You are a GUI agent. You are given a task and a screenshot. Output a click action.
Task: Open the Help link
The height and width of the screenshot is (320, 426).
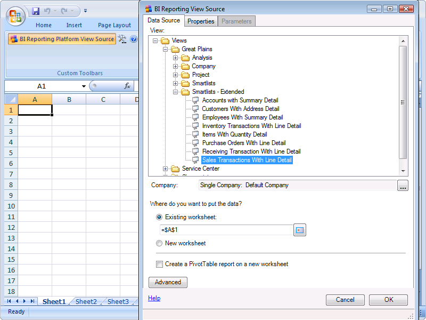[154, 298]
